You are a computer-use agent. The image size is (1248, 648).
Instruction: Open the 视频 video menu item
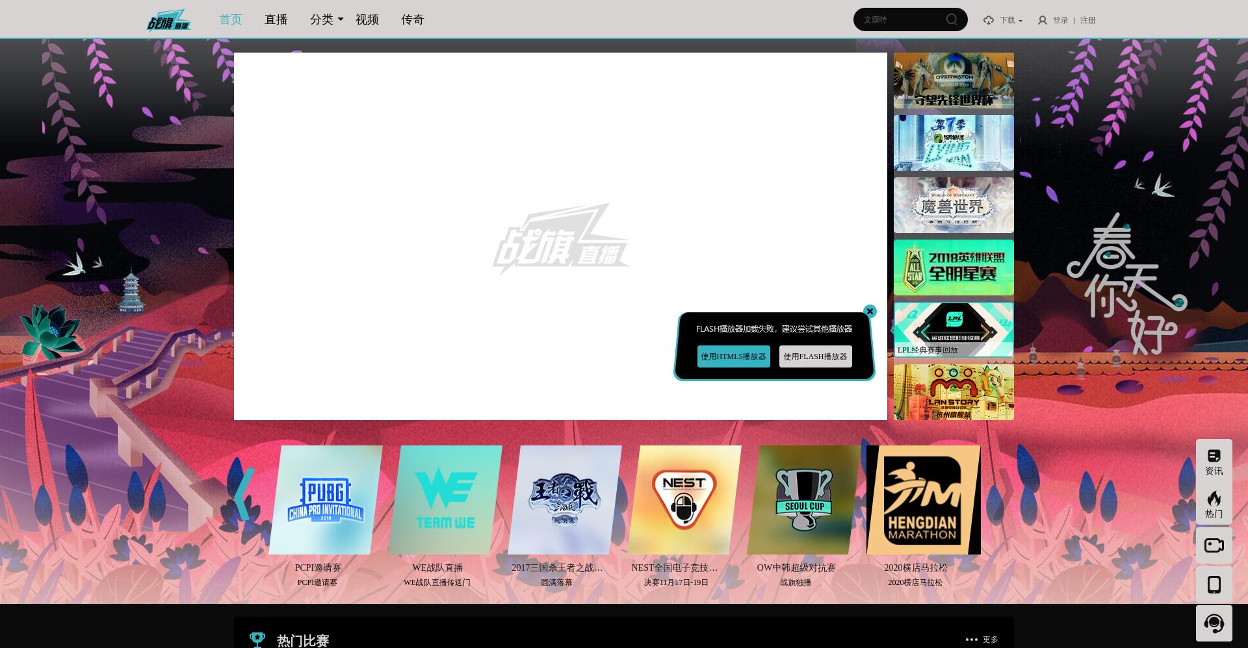367,19
